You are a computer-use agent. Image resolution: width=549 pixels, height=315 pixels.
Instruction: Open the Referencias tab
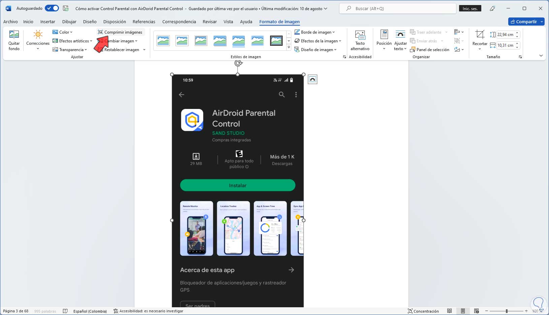144,22
